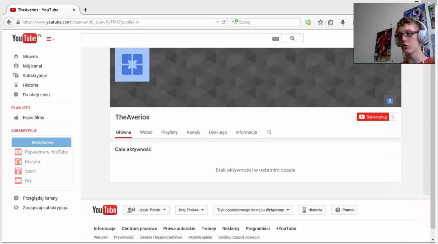The image size is (438, 244).
Task: Click the reload page icon
Action: click(224, 22)
